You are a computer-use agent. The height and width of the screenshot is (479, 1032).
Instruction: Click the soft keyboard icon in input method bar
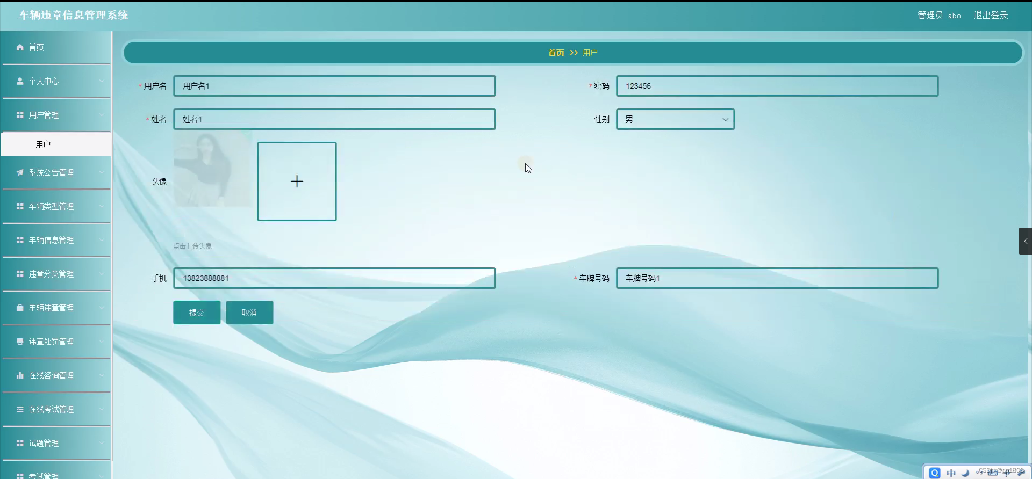(x=992, y=473)
